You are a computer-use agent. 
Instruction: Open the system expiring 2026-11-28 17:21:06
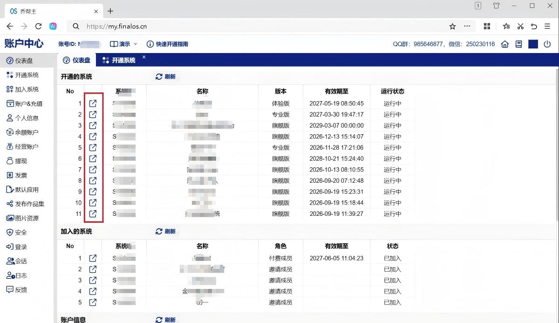pos(93,147)
